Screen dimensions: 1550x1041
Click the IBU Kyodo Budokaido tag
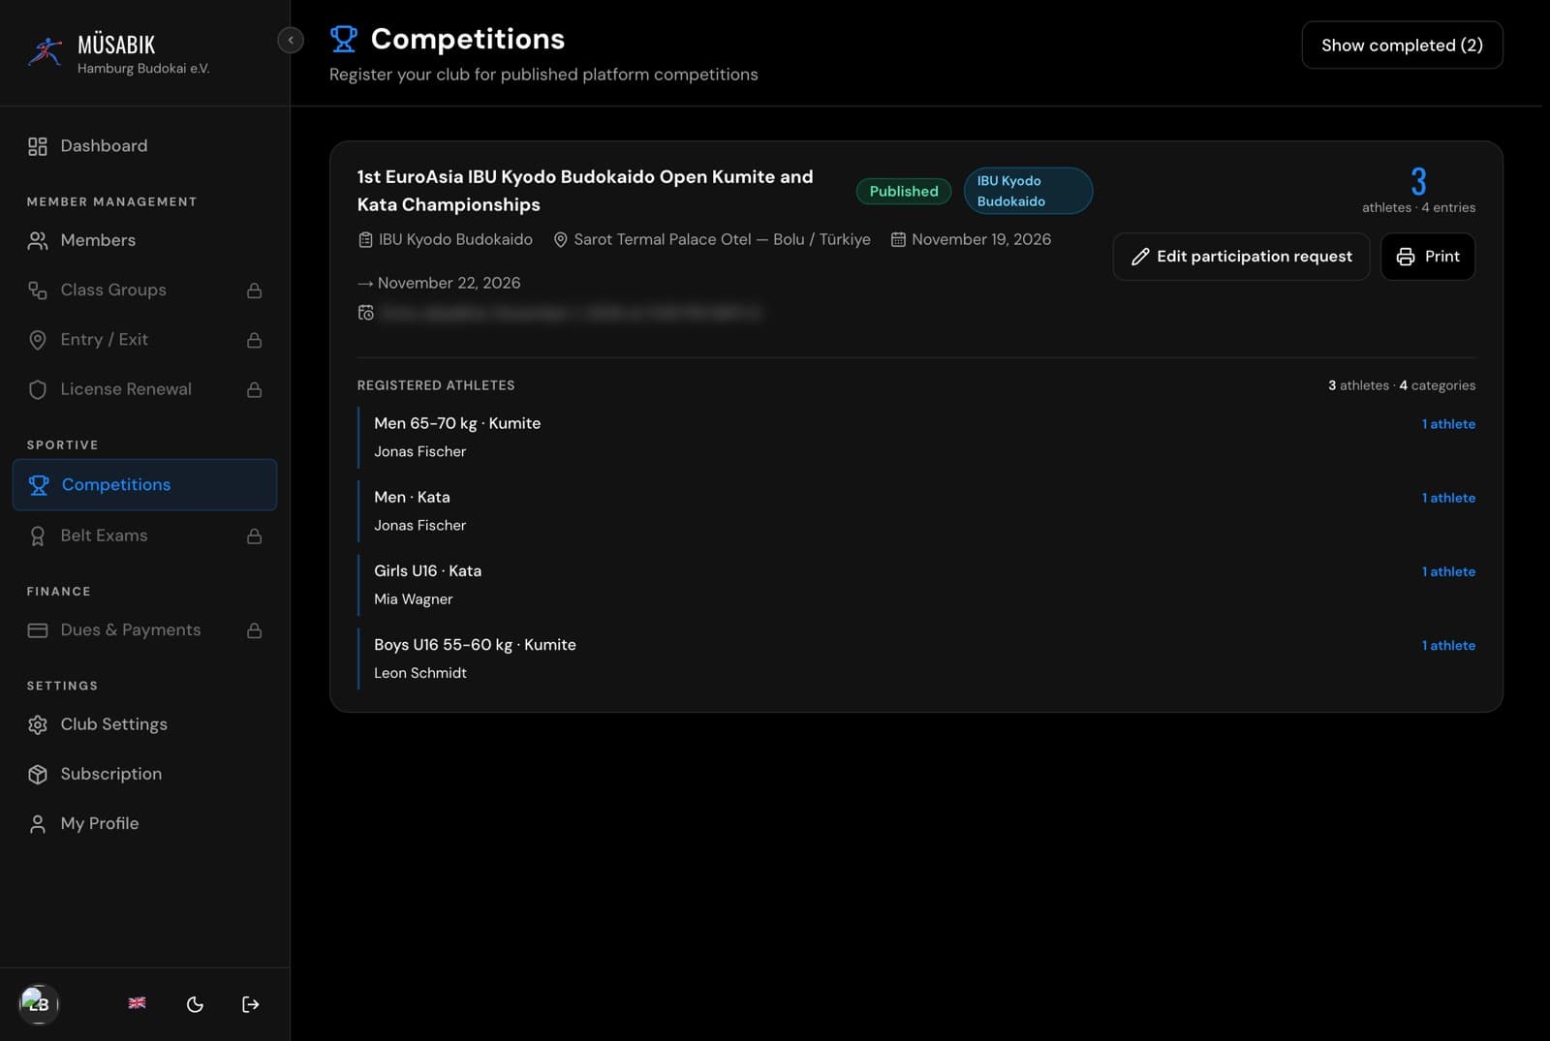(x=1028, y=191)
